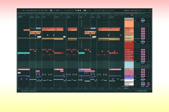Viewport: 169px width, 112px height.
Task: Jump to the next locator arrow
Action: click(x=127, y=17)
